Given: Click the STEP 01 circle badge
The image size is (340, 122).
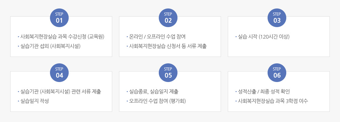Looking at the screenshot, I should tap(60, 18).
